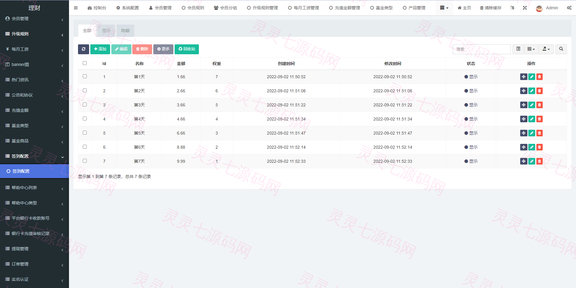
Task: Expand the 升级规则 sidebar menu
Action: (x=34, y=34)
